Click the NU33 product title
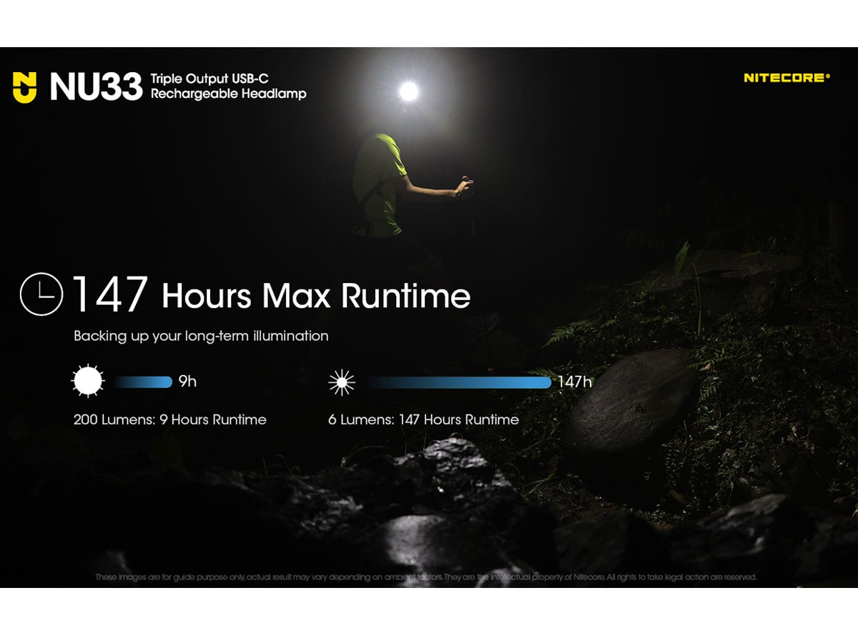This screenshot has width=858, height=643. click(x=96, y=86)
